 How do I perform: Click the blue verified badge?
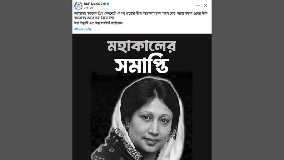108,4
